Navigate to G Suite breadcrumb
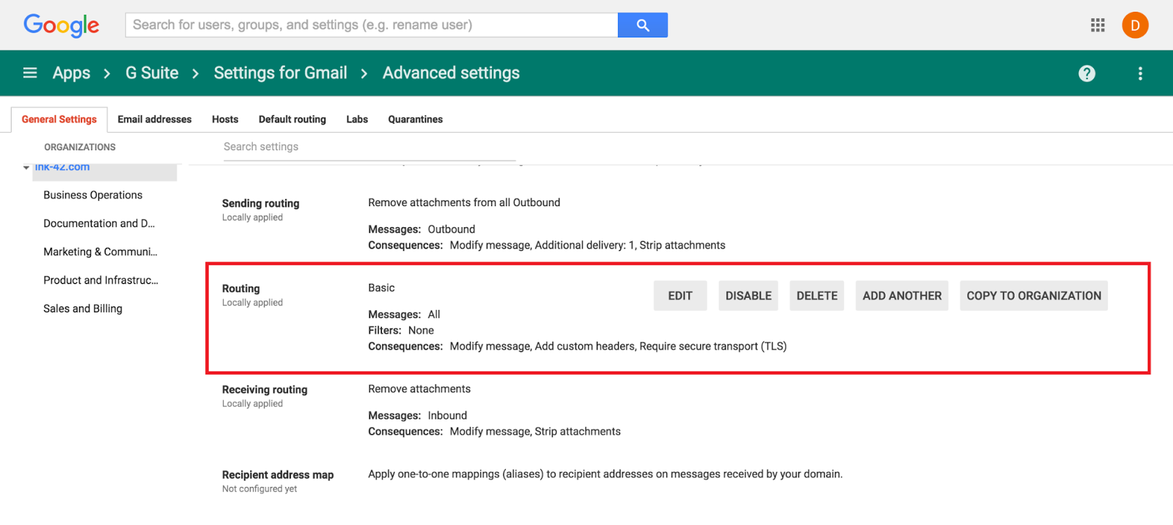Viewport: 1173px width, 525px height. pos(152,73)
